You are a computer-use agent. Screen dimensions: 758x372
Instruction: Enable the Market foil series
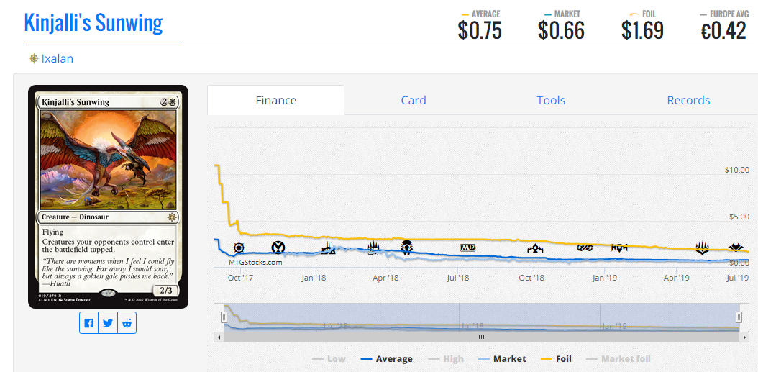618,359
